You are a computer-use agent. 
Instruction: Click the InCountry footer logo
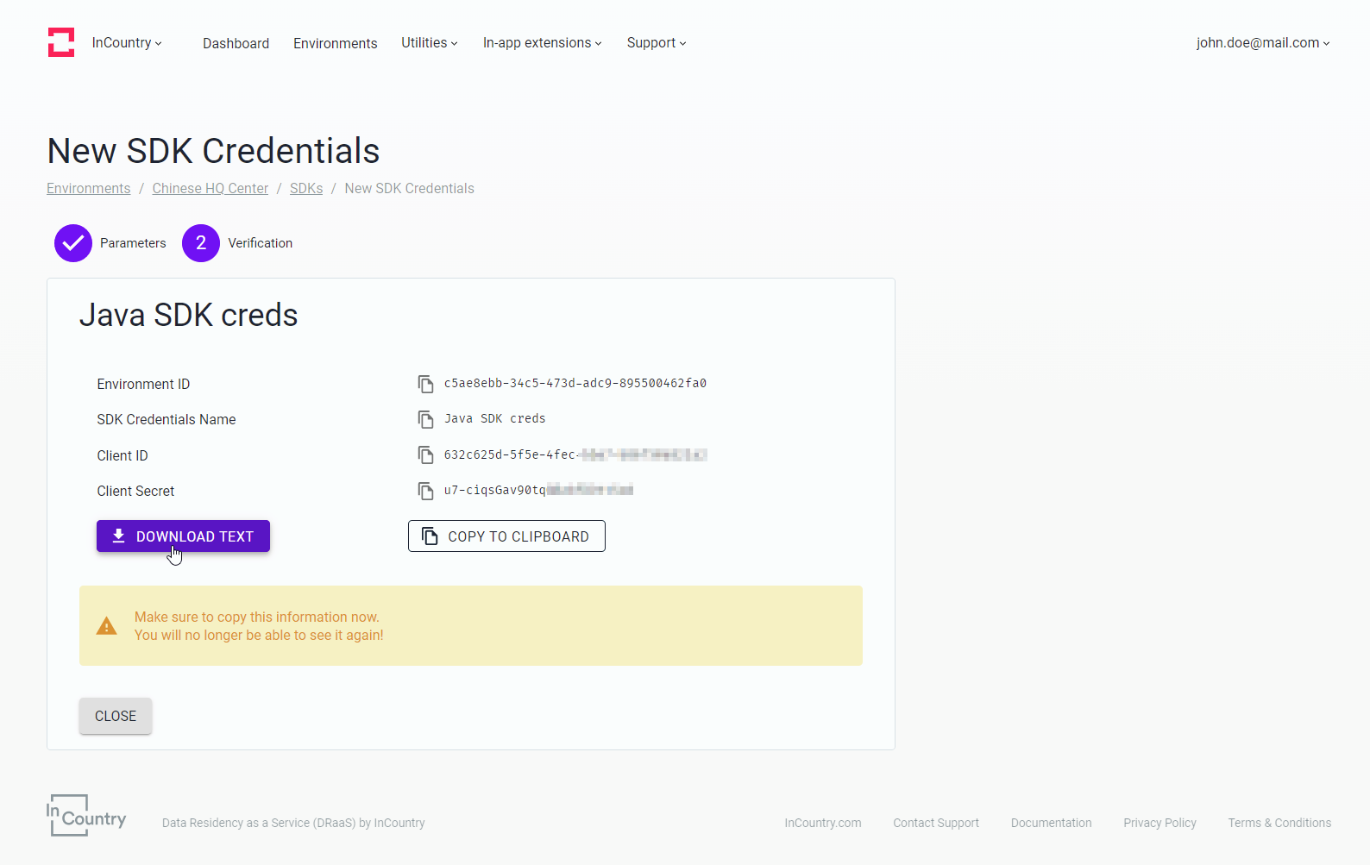(x=86, y=816)
